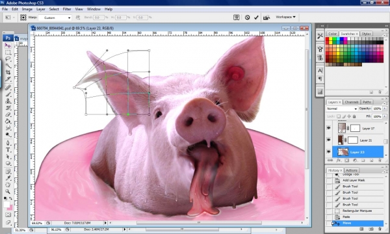The width and height of the screenshot is (390, 234).
Task: Toggle lock transparent pixels in Layers panel
Action: click(339, 116)
